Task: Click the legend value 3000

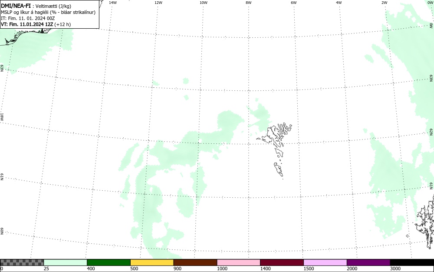Action: pyautogui.click(x=395, y=269)
